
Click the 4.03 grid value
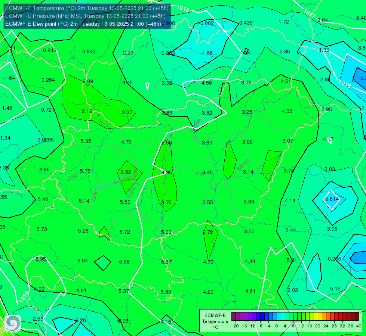(x=287, y=112)
